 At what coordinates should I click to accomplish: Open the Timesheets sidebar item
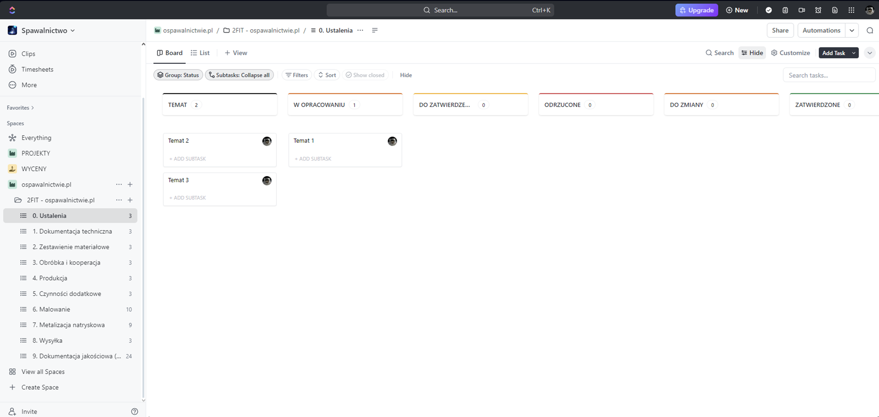tap(37, 69)
